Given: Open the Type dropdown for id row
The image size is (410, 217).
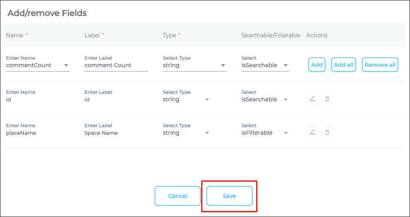Looking at the screenshot, I should click(207, 100).
